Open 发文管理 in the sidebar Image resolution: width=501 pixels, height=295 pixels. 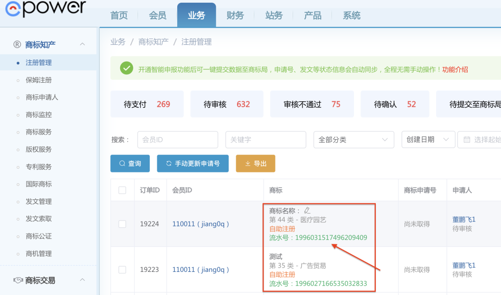click(39, 201)
